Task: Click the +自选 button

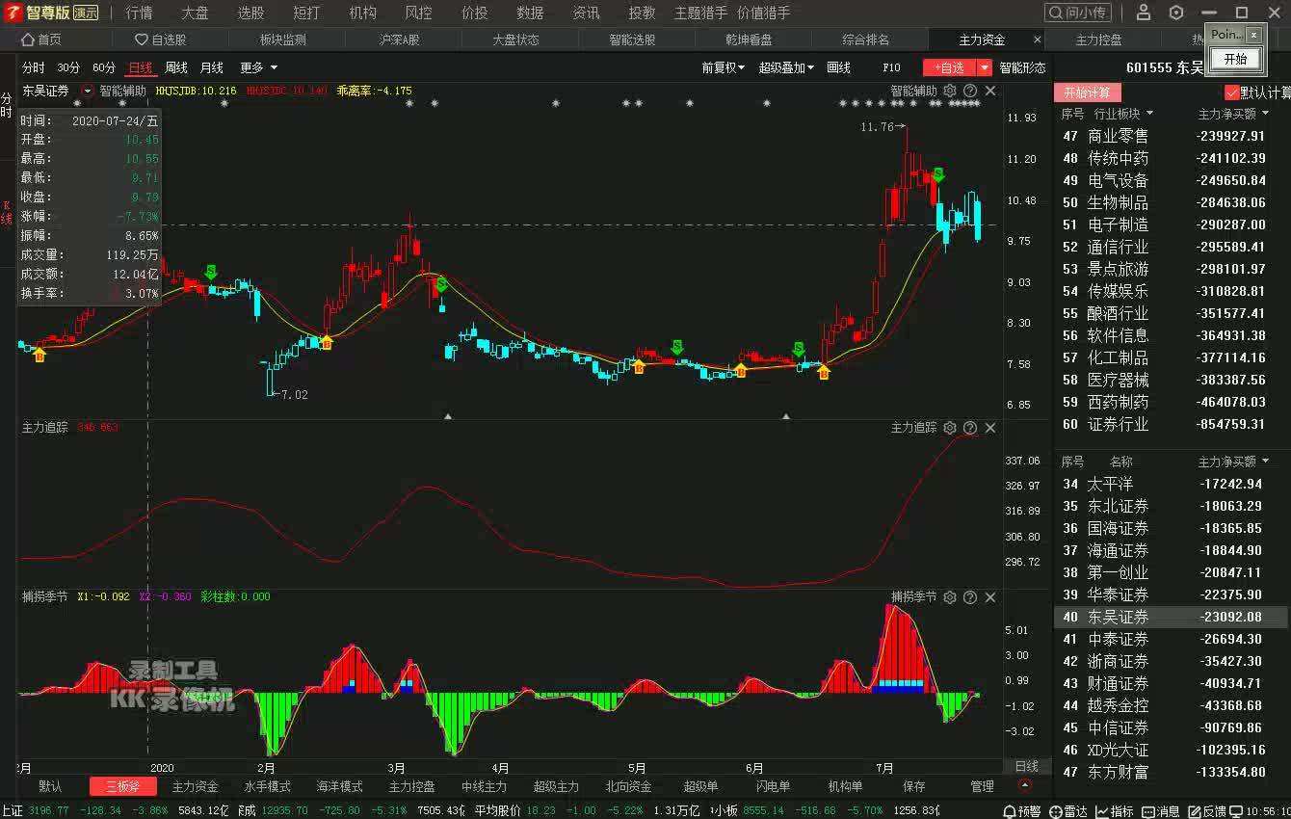Action: [x=949, y=67]
